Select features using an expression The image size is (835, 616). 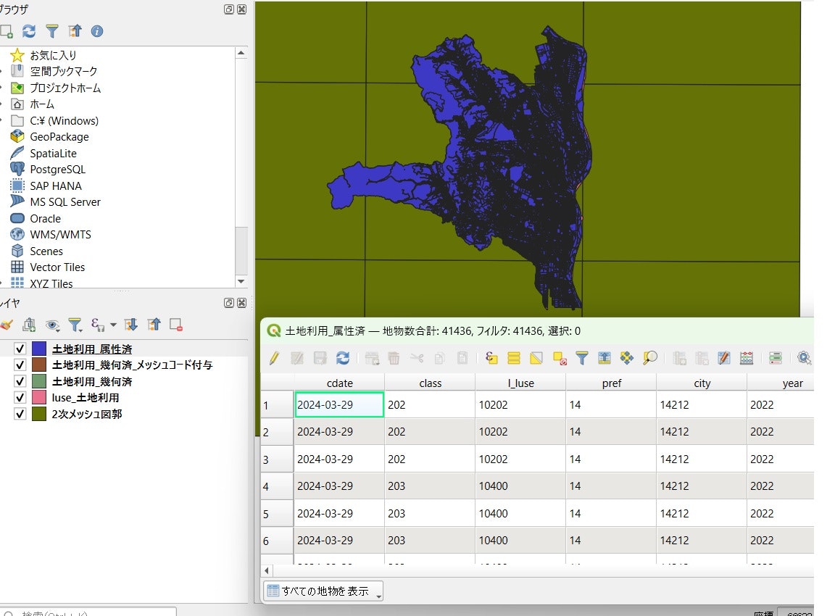pos(491,358)
